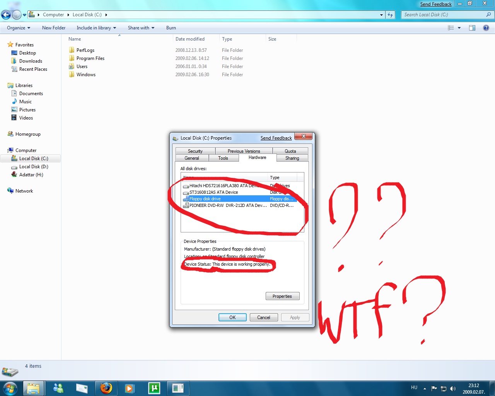
Task: Sort files by Name column header
Action: point(75,39)
